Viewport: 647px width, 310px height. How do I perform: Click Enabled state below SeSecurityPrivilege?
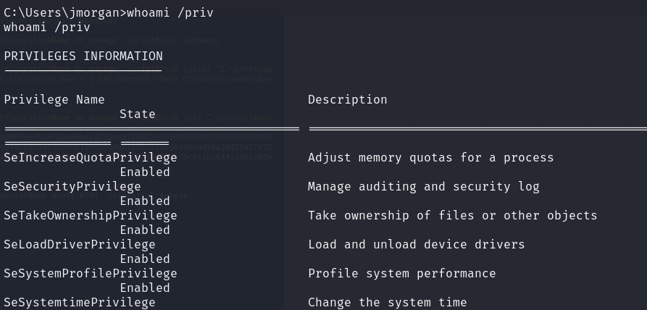tap(145, 201)
